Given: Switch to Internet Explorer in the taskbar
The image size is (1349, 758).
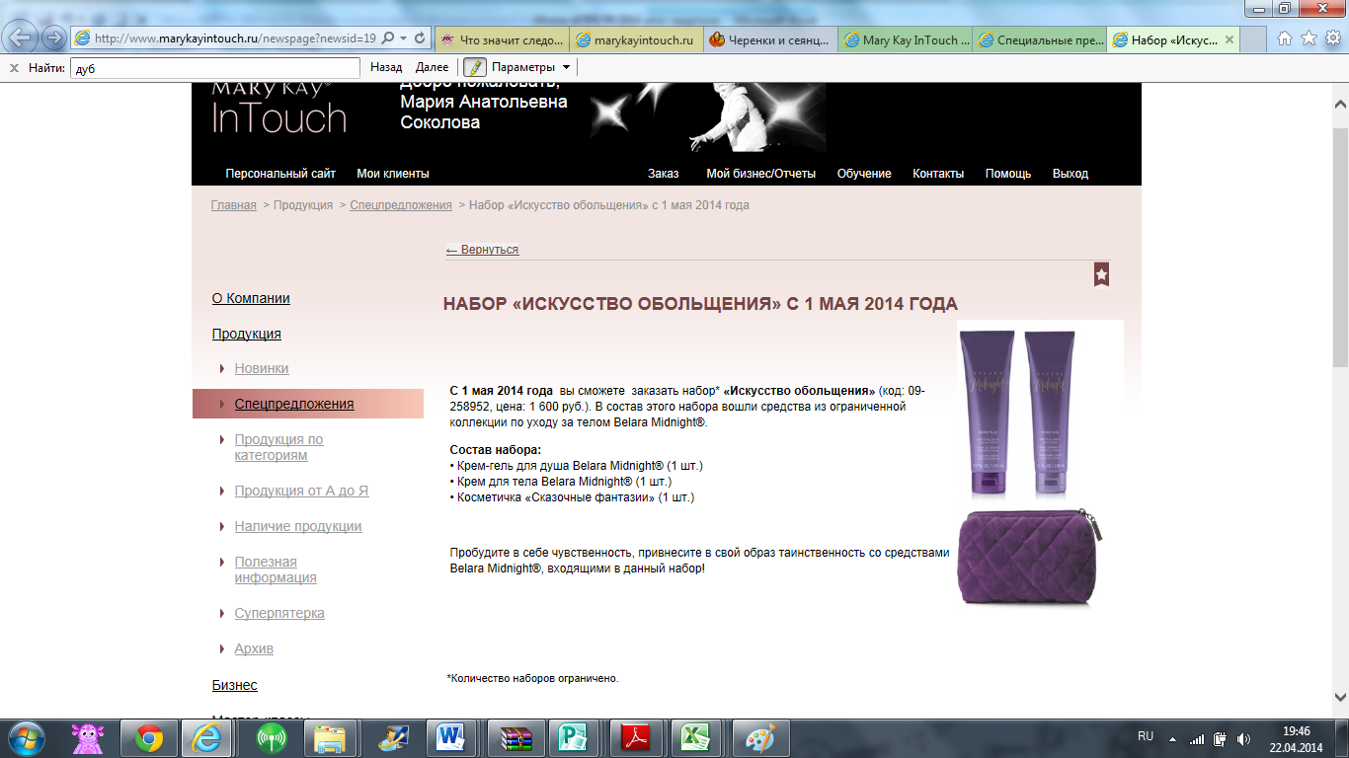Looking at the screenshot, I should [206, 738].
